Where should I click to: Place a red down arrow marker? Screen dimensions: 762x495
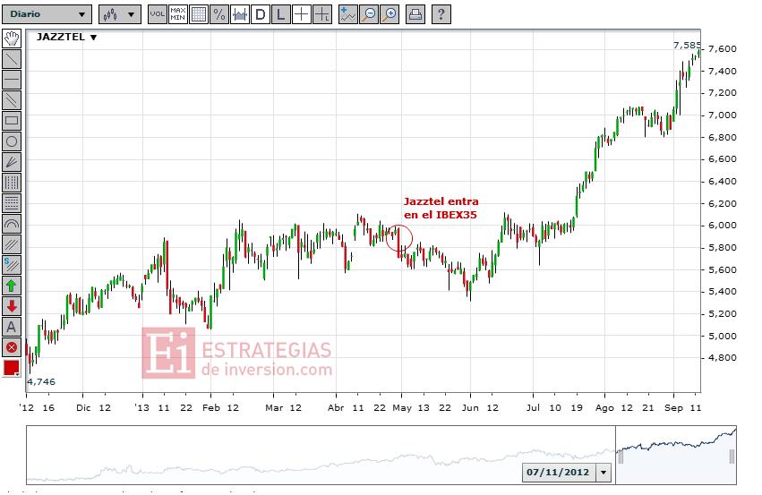pos(12,306)
